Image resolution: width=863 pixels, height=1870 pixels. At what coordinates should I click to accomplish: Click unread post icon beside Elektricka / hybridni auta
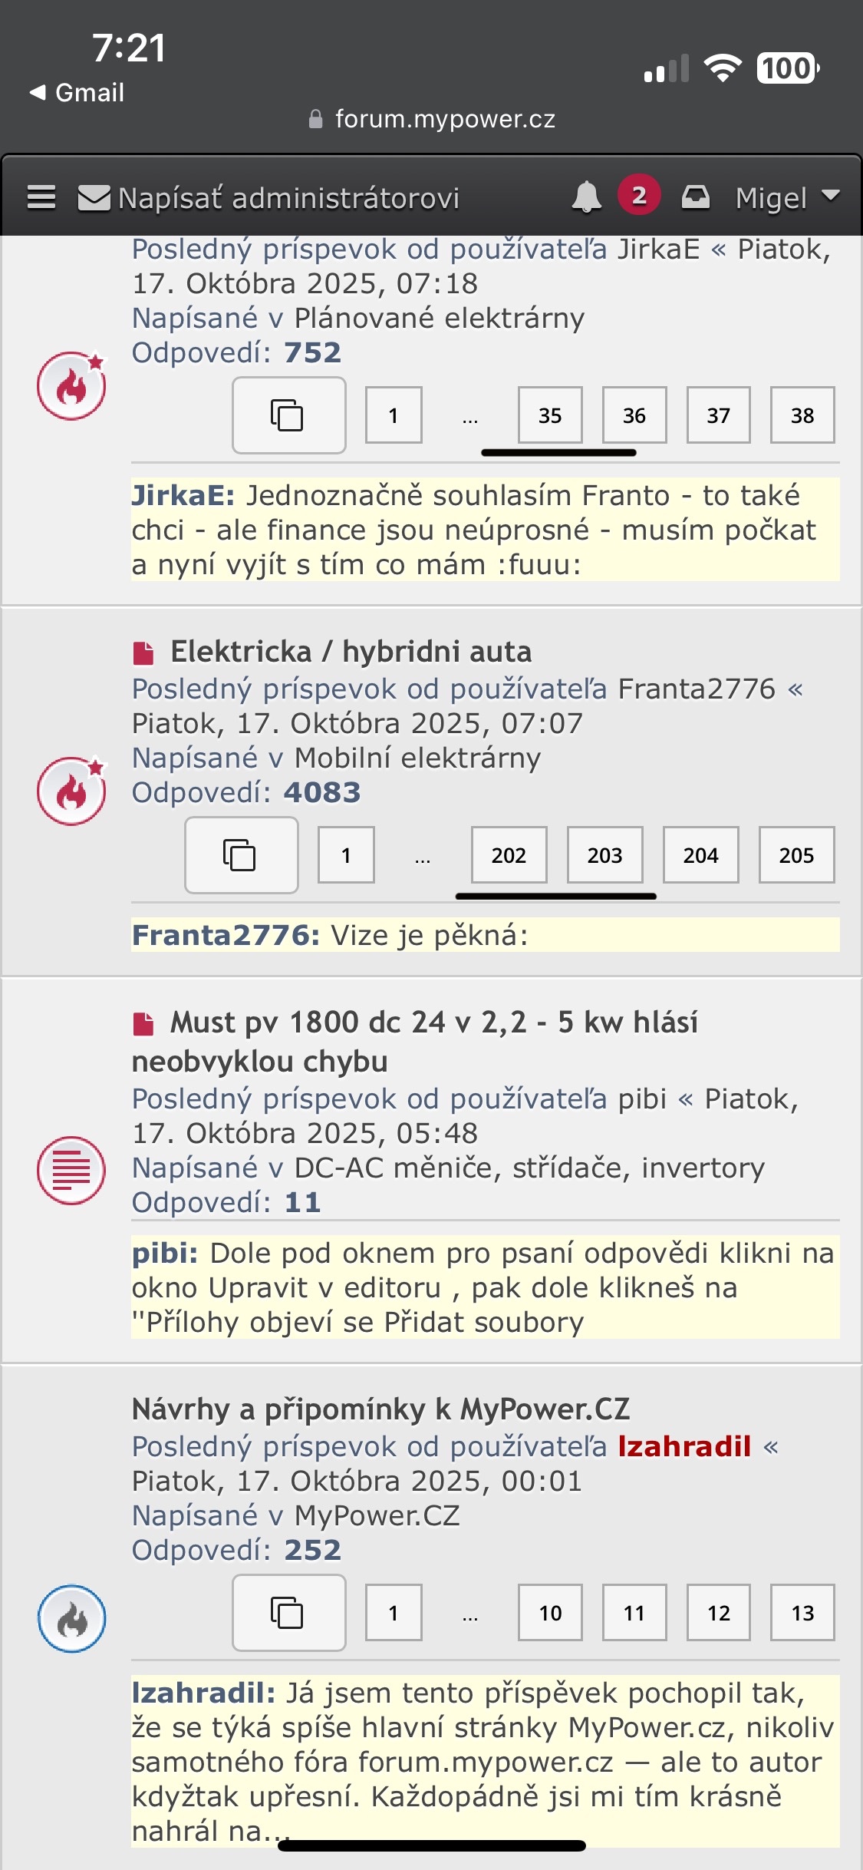[143, 653]
